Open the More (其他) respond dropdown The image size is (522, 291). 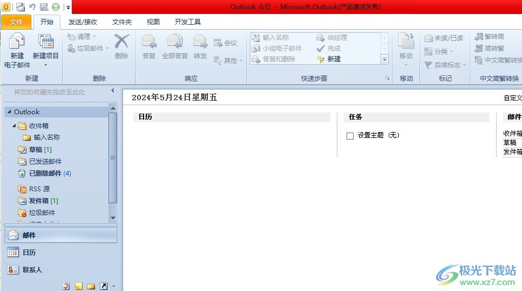[228, 60]
